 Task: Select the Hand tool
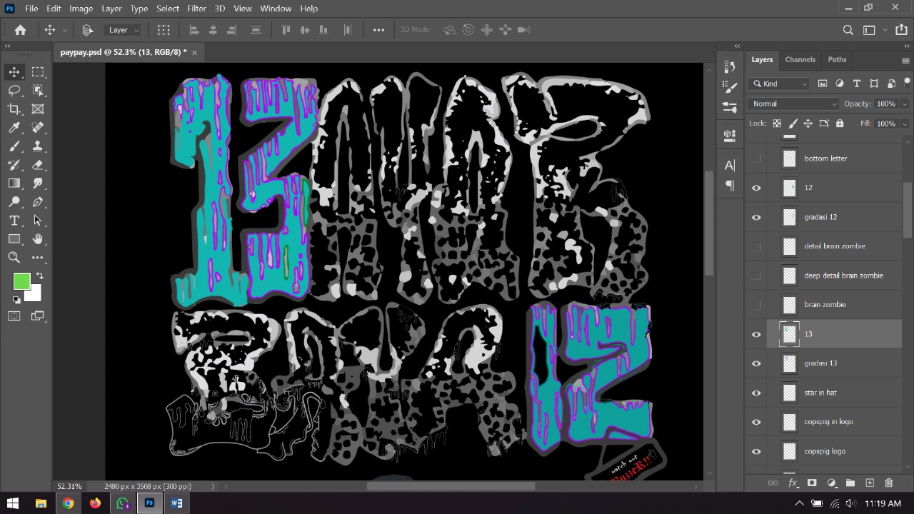(38, 239)
